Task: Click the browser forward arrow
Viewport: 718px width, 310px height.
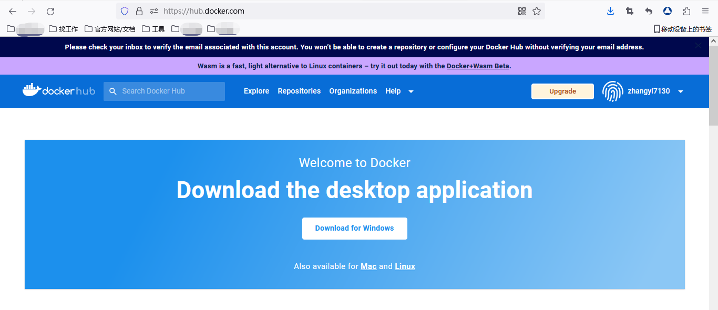Action: click(32, 11)
